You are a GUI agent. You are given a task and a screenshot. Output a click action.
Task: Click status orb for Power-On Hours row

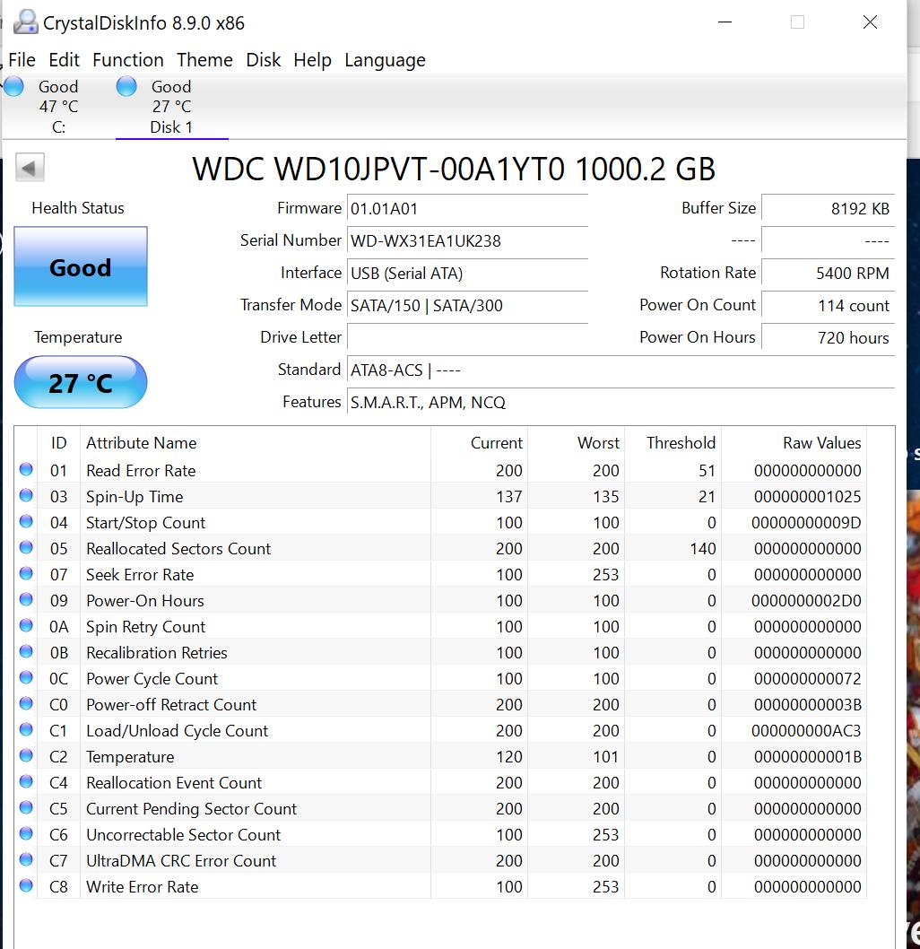[x=26, y=600]
